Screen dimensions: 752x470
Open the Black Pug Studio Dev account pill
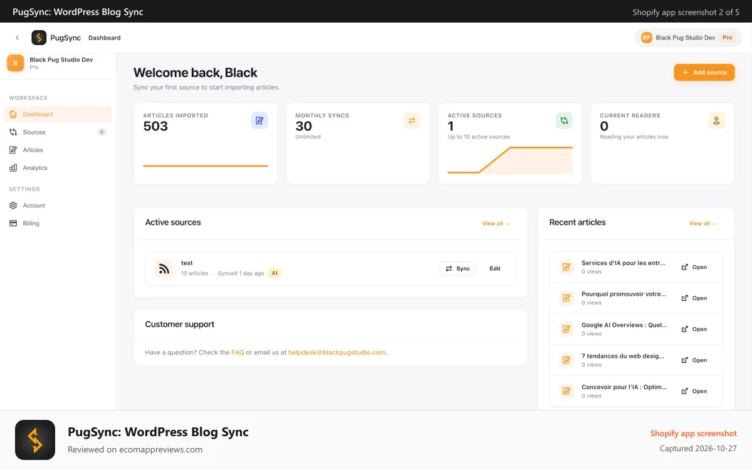[688, 38]
